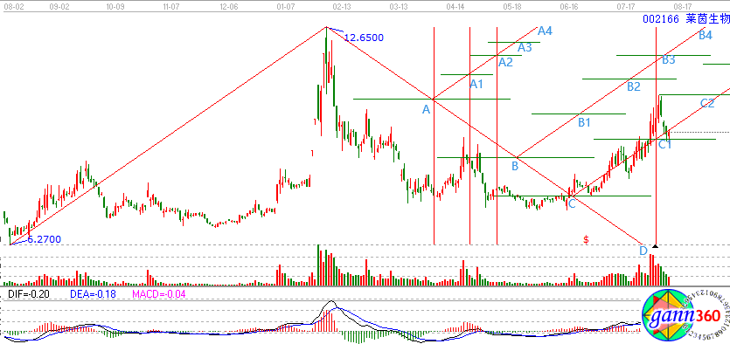Image resolution: width=730 pixels, height=344 pixels.
Task: Select the 06-16 date on the time axis
Action: pos(569,6)
